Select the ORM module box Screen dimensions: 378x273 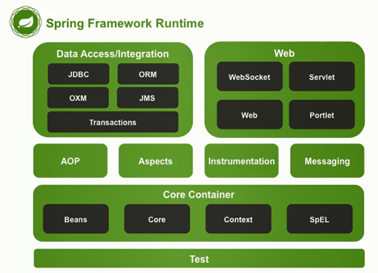(148, 74)
